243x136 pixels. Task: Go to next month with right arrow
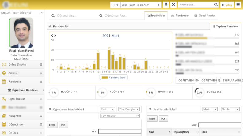coord(55,36)
